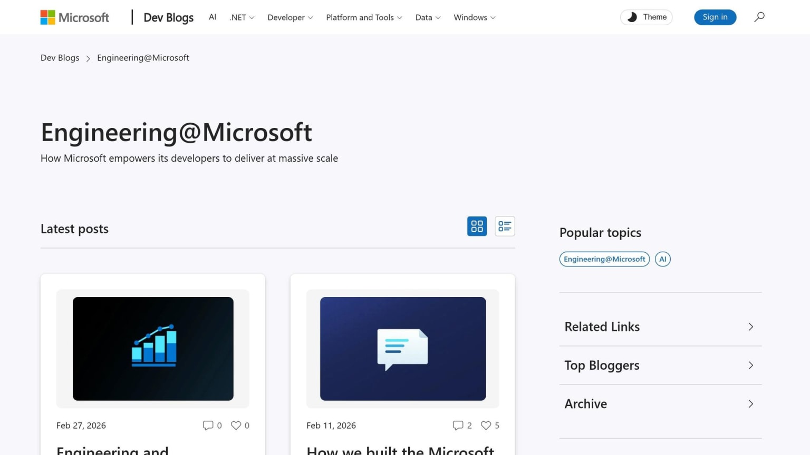The height and width of the screenshot is (455, 810).
Task: Switch to grid view layout
Action: 477,226
